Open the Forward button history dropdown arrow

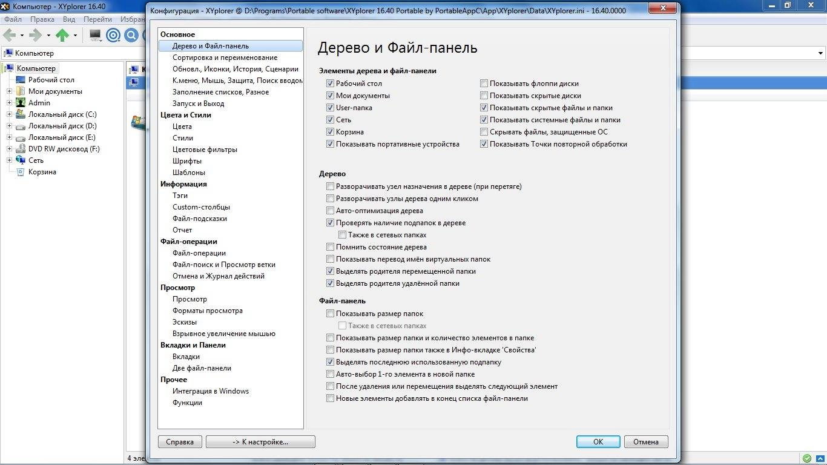point(48,35)
